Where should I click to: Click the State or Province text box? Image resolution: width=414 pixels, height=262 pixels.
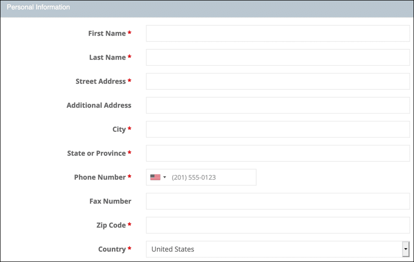(277, 153)
